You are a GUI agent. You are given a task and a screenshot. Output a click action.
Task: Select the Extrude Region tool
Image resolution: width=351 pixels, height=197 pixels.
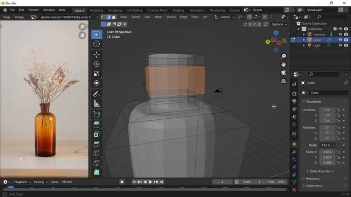coord(97,125)
